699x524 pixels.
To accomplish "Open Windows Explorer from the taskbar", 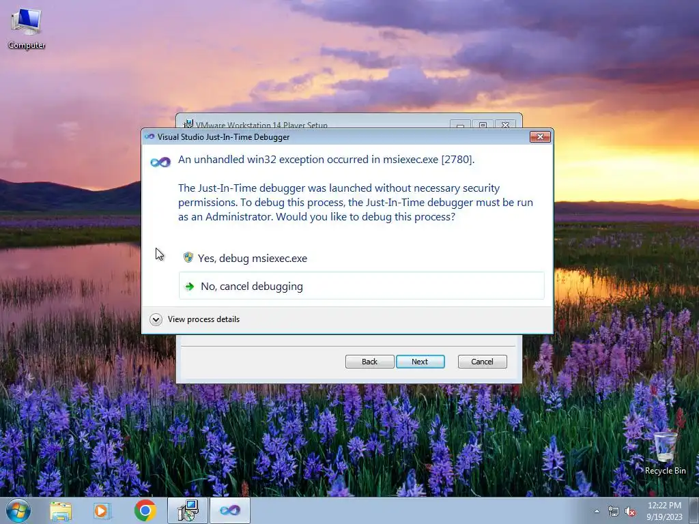I will (61, 510).
